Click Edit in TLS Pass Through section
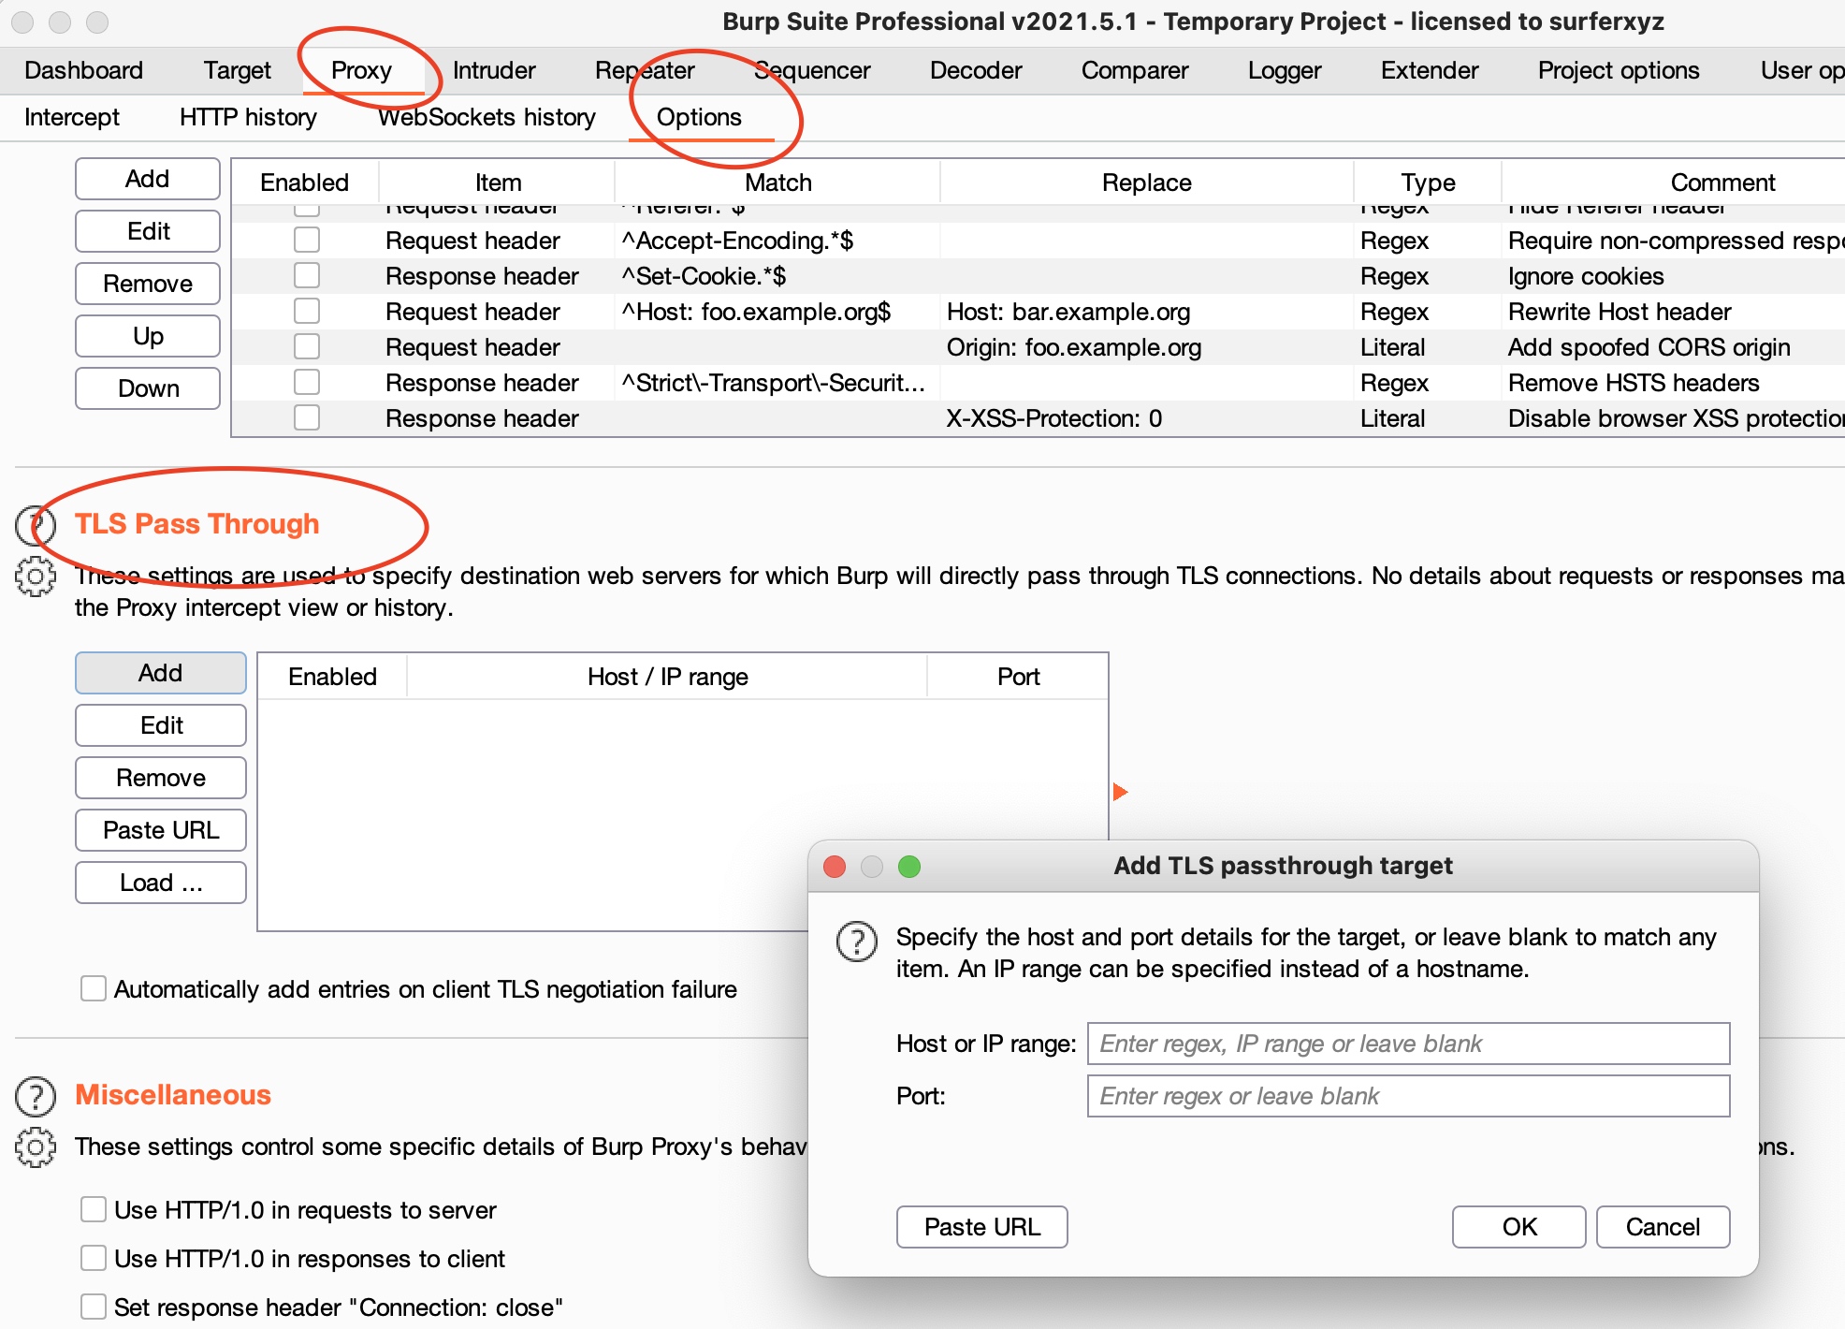The width and height of the screenshot is (1845, 1329). point(161,725)
